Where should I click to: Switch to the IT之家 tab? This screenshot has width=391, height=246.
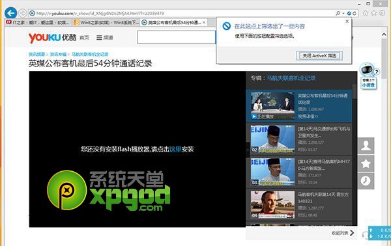(x=38, y=22)
